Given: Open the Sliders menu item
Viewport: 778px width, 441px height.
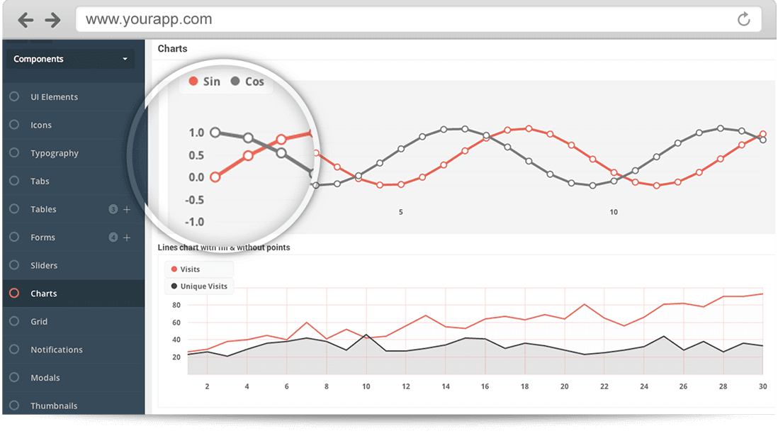Looking at the screenshot, I should pos(44,265).
